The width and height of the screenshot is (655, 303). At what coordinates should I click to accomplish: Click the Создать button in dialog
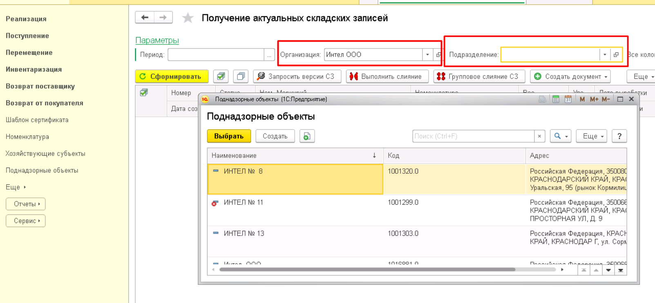[x=275, y=136]
